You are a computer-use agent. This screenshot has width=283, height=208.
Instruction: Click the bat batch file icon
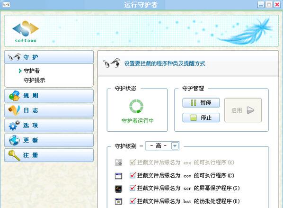[x=119, y=201]
